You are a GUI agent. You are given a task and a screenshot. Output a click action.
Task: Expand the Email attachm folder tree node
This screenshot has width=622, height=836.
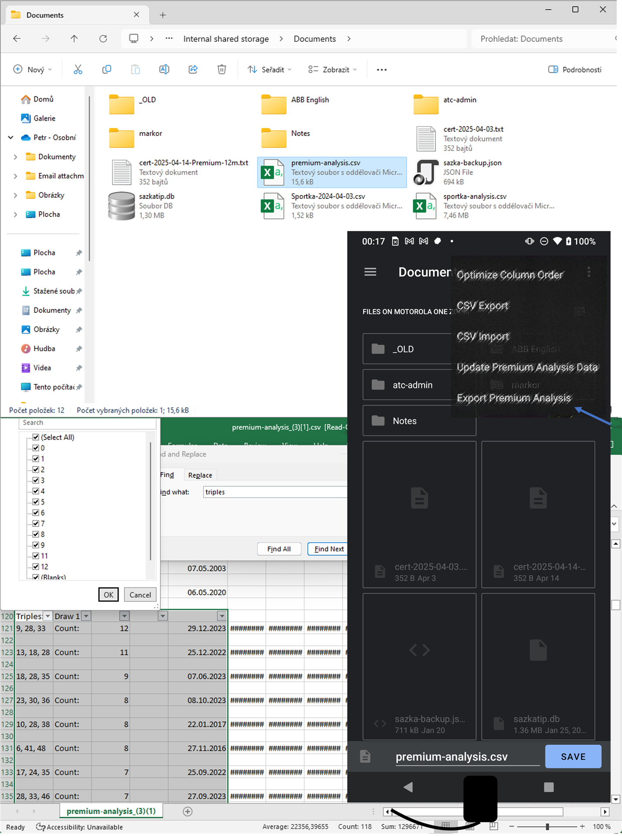point(16,176)
